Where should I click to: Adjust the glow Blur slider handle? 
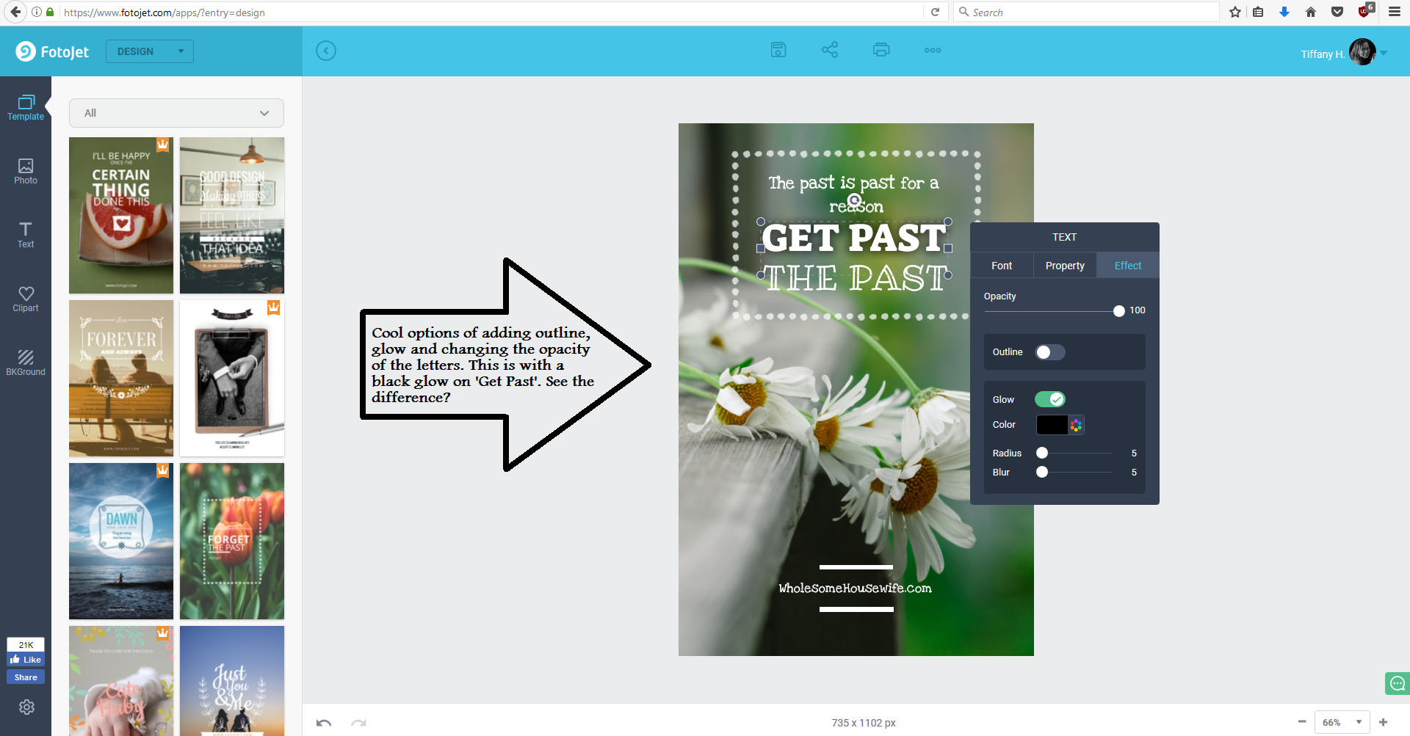[x=1042, y=472]
